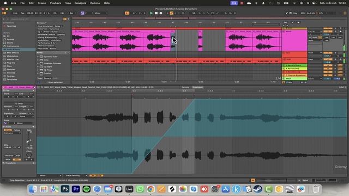Adjust the clip Pitch knob
This screenshot has width=349, height=196.
(29, 155)
